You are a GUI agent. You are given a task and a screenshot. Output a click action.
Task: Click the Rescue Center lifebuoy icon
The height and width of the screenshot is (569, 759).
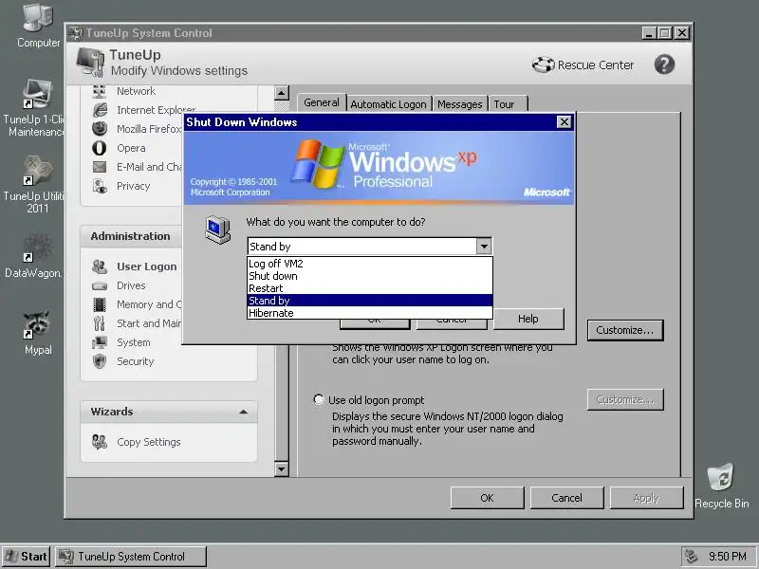coord(543,64)
